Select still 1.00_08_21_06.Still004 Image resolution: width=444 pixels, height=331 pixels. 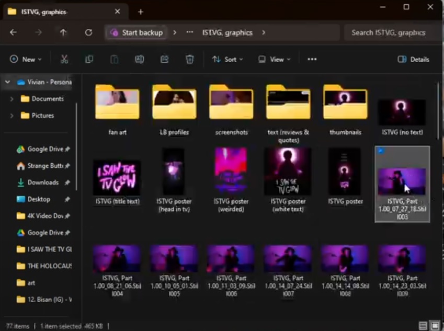pos(117,271)
